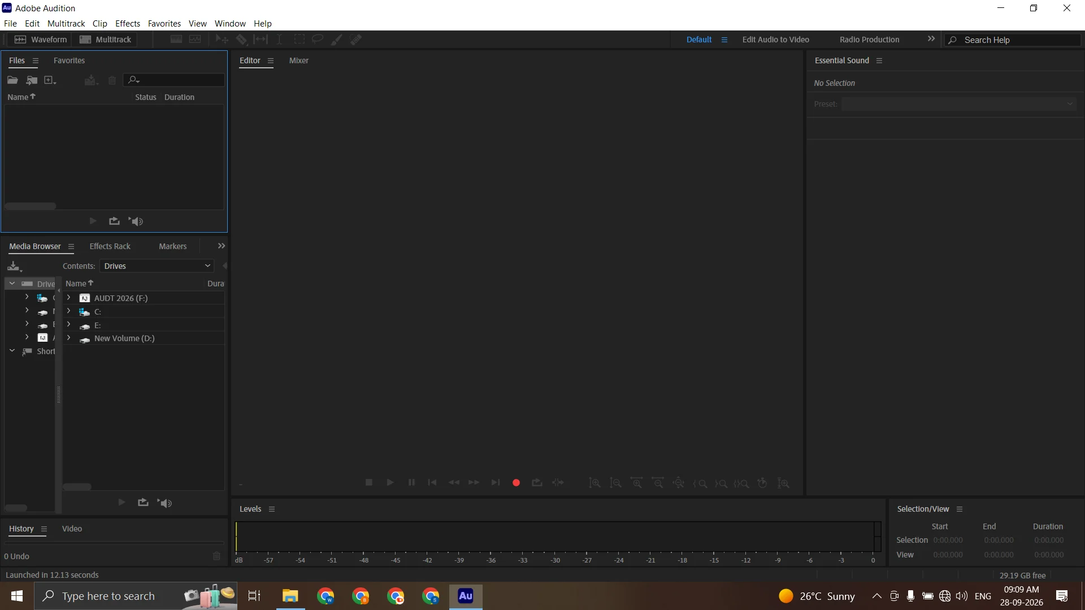The height and width of the screenshot is (610, 1085).
Task: Switch to the Video tab
Action: (72, 529)
